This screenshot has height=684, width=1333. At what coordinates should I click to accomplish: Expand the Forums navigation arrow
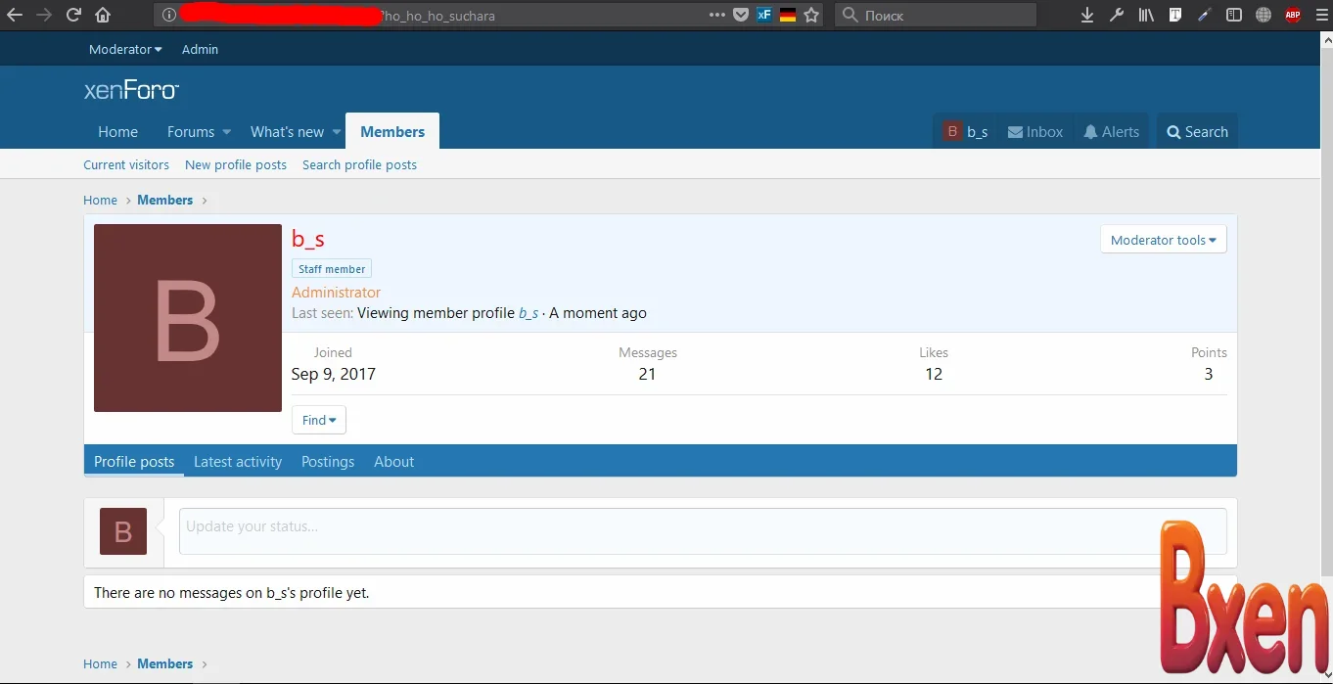(226, 132)
